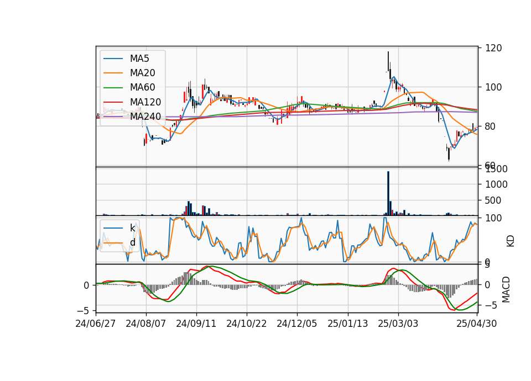Click the price axis value 80
The image size is (531, 381).
point(491,126)
